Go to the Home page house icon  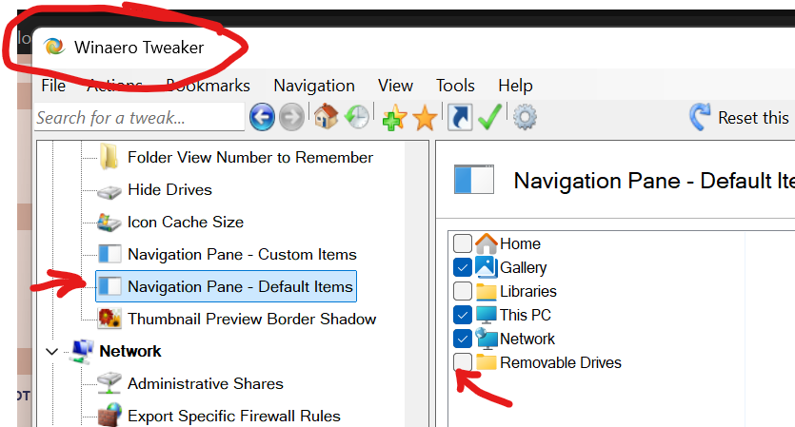[x=326, y=116]
